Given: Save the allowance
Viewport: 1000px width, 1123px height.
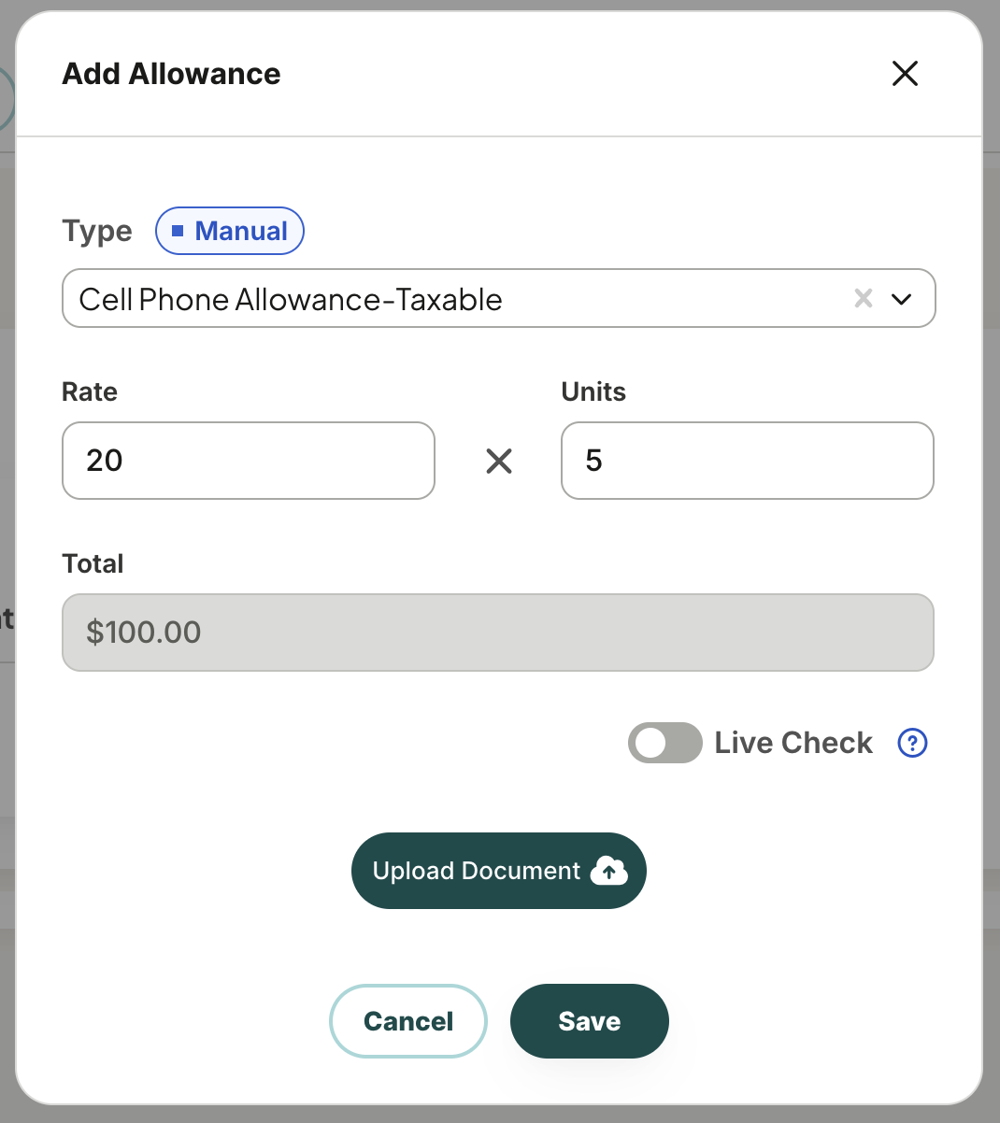Looking at the screenshot, I should [x=590, y=1021].
